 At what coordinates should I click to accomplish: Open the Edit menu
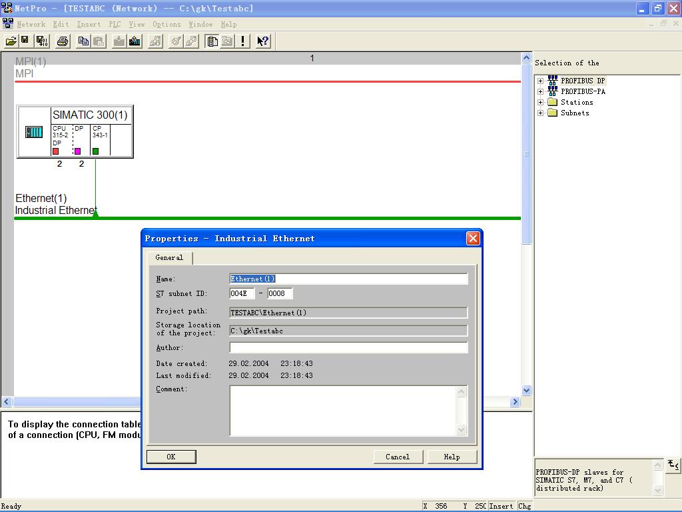pyautogui.click(x=61, y=25)
